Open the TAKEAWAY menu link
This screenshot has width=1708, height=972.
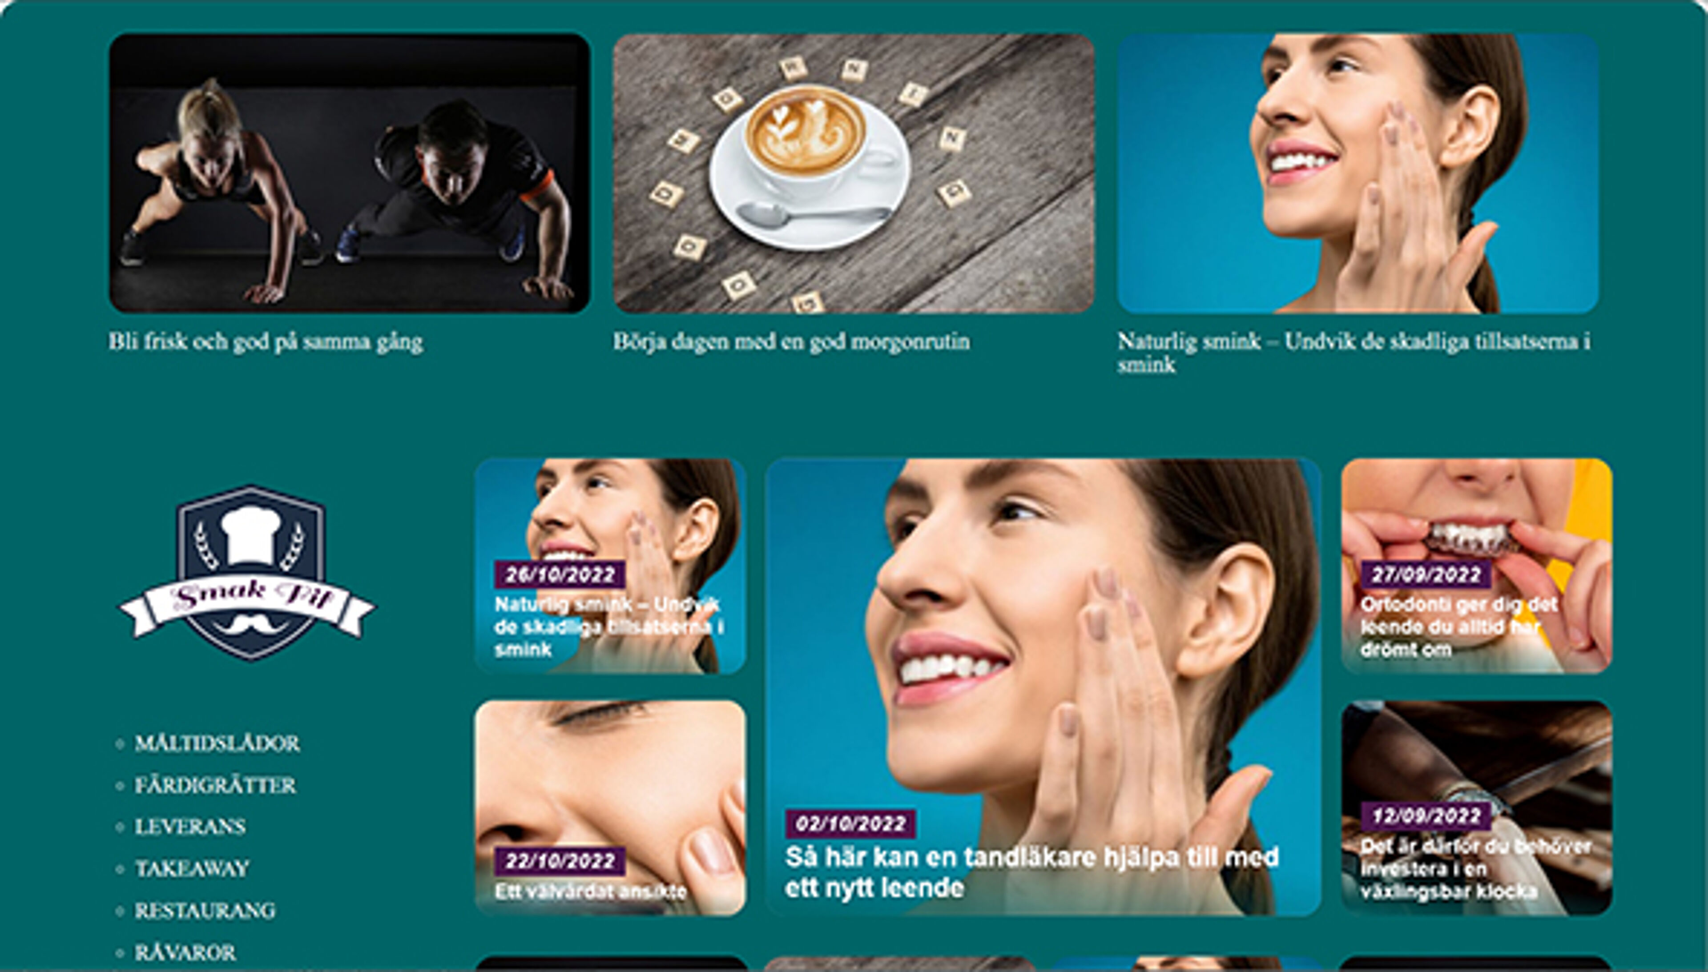(x=192, y=868)
